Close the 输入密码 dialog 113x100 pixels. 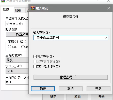[x=109, y=8]
